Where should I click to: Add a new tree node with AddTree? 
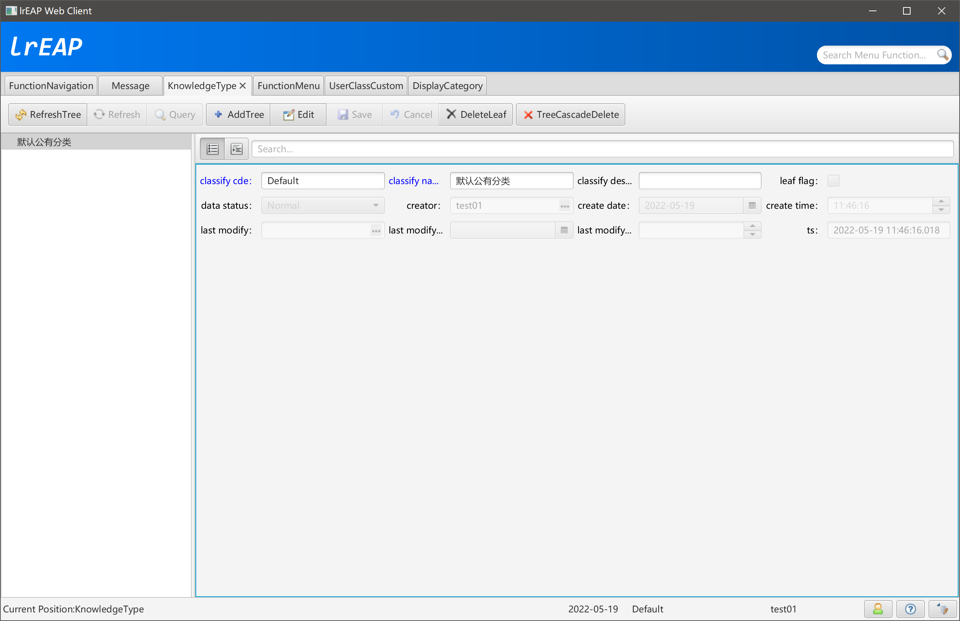(239, 114)
